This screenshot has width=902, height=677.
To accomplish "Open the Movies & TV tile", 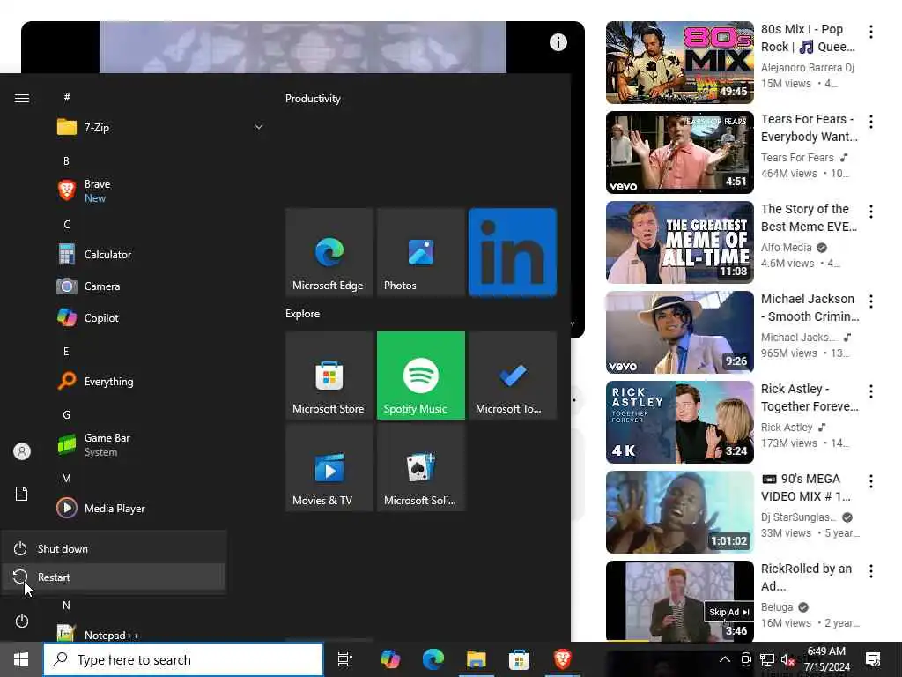I will (x=329, y=467).
